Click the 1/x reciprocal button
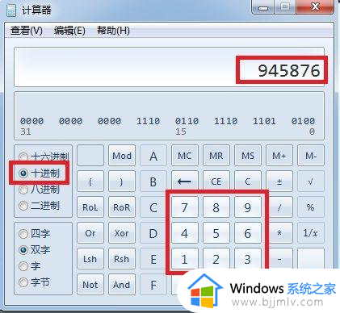 (311, 233)
